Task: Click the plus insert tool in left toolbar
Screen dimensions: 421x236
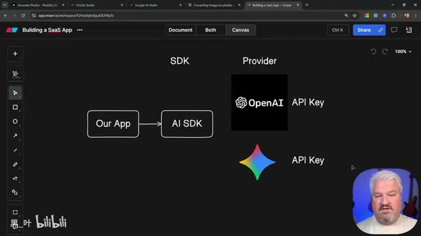Action: click(x=15, y=54)
